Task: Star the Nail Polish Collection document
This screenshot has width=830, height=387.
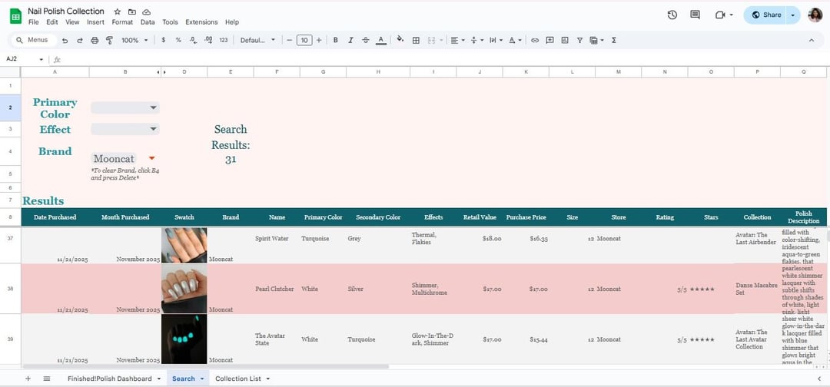Action: pos(117,12)
